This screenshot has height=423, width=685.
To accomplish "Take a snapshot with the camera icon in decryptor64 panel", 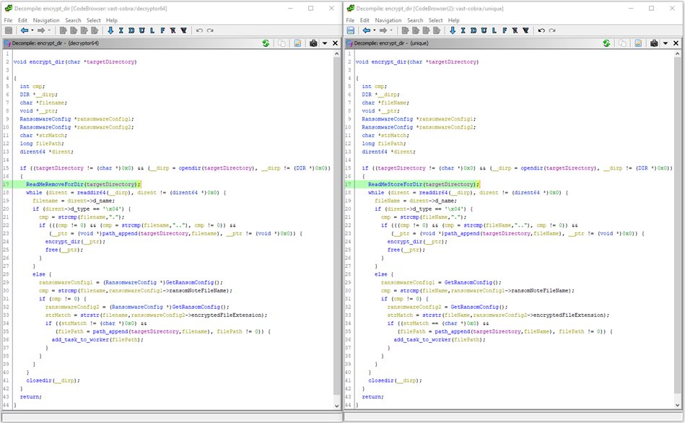I will pyautogui.click(x=313, y=43).
